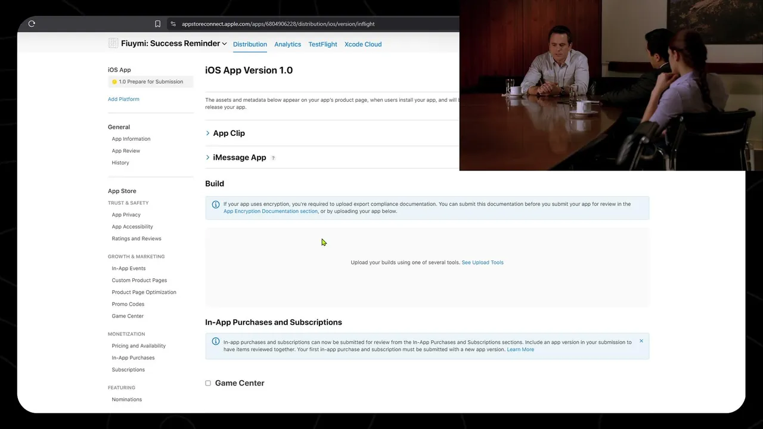763x429 pixels.
Task: Click the General sidebar heading
Action: pyautogui.click(x=119, y=127)
